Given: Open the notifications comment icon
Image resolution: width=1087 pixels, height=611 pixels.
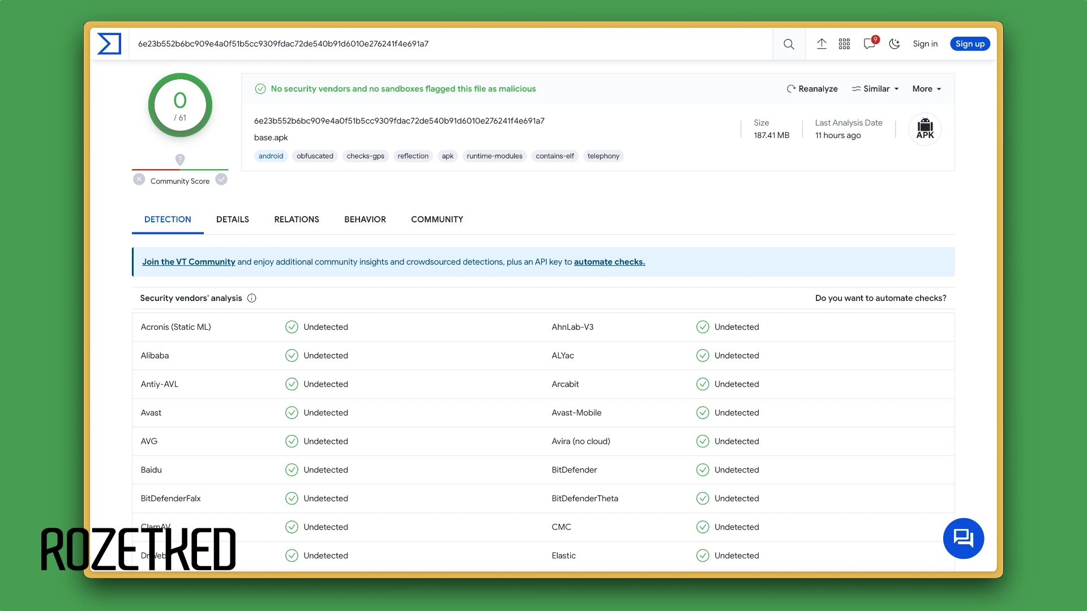Looking at the screenshot, I should click(x=870, y=44).
